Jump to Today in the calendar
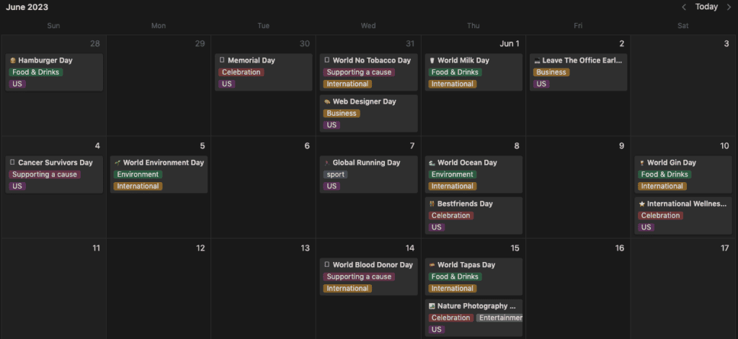 [x=706, y=7]
